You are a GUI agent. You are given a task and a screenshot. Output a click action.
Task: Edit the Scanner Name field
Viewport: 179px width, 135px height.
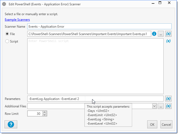(99, 26)
